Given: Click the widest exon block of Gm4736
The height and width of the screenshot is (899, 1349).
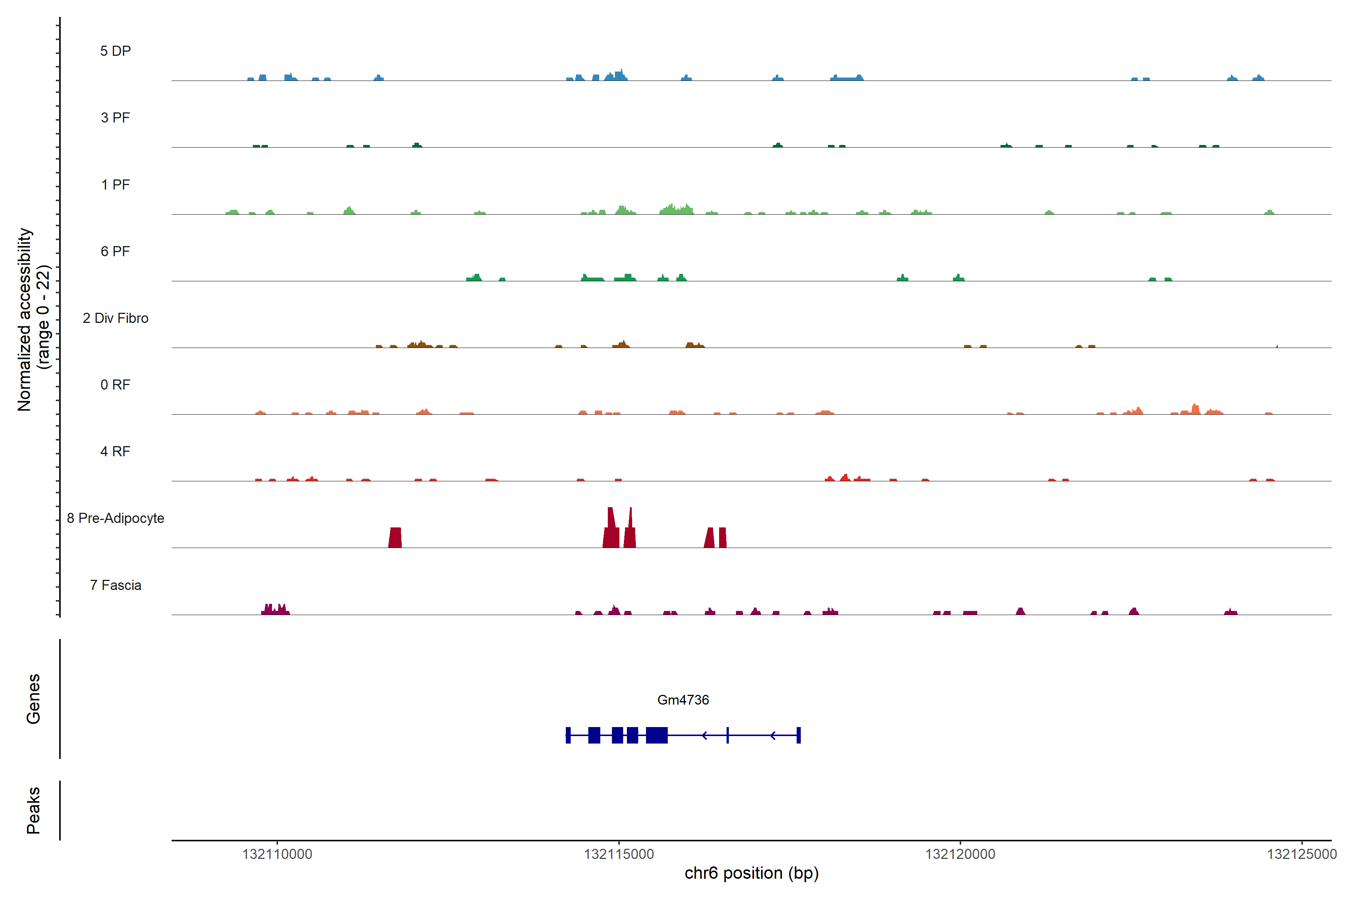Looking at the screenshot, I should coord(657,735).
